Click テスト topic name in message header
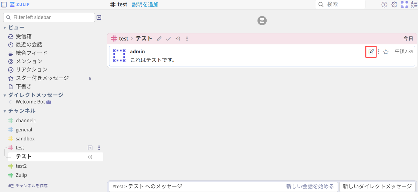The height and width of the screenshot is (192, 418). [x=144, y=39]
